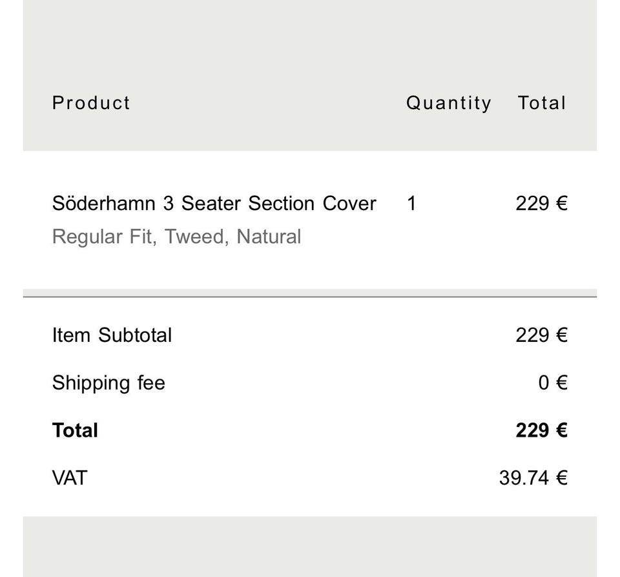Click the word Söderhamn in product name
This screenshot has width=620, height=577.
103,204
